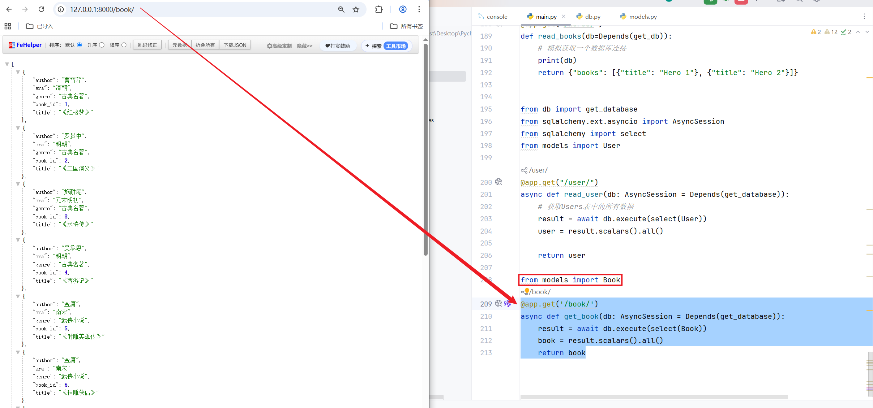This screenshot has width=873, height=408.
Task: Bookmark this page with star icon
Action: (x=356, y=9)
